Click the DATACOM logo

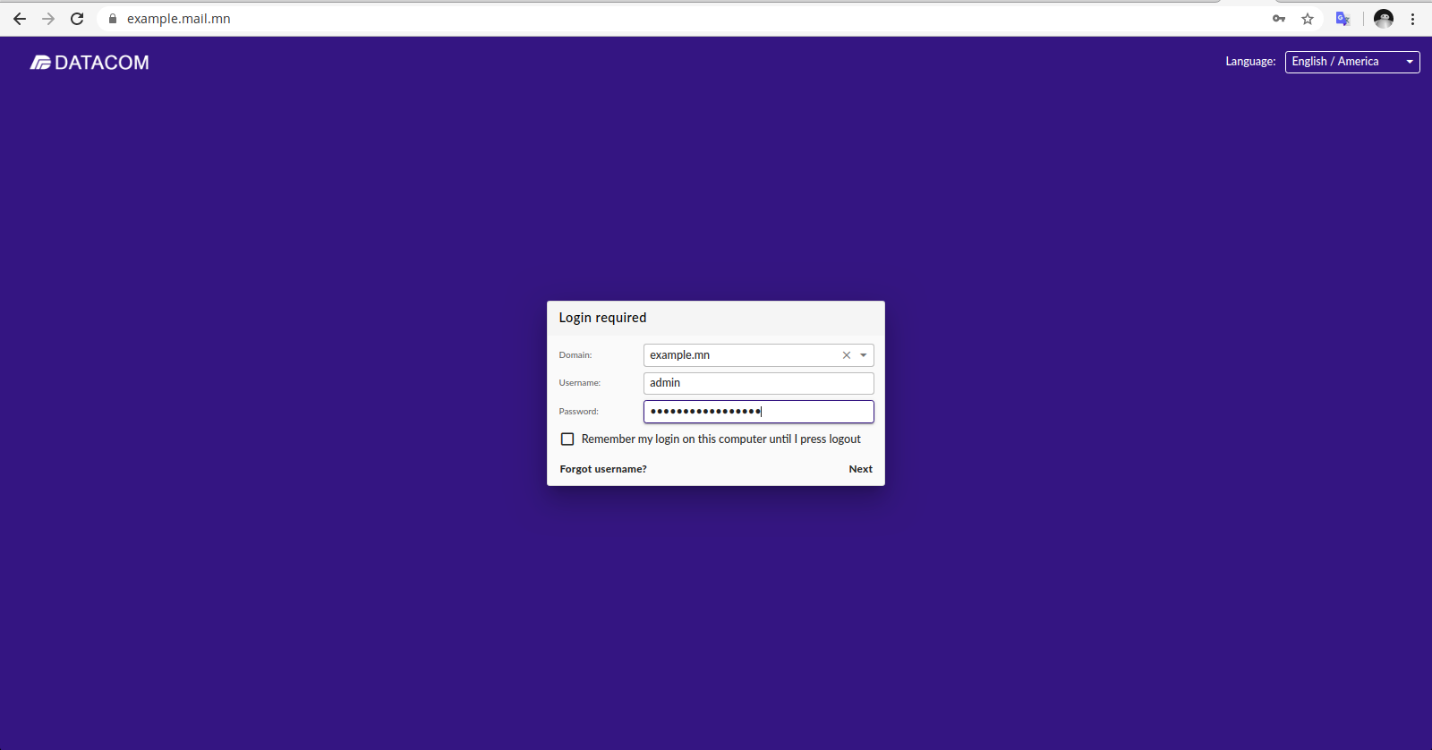pyautogui.click(x=89, y=63)
